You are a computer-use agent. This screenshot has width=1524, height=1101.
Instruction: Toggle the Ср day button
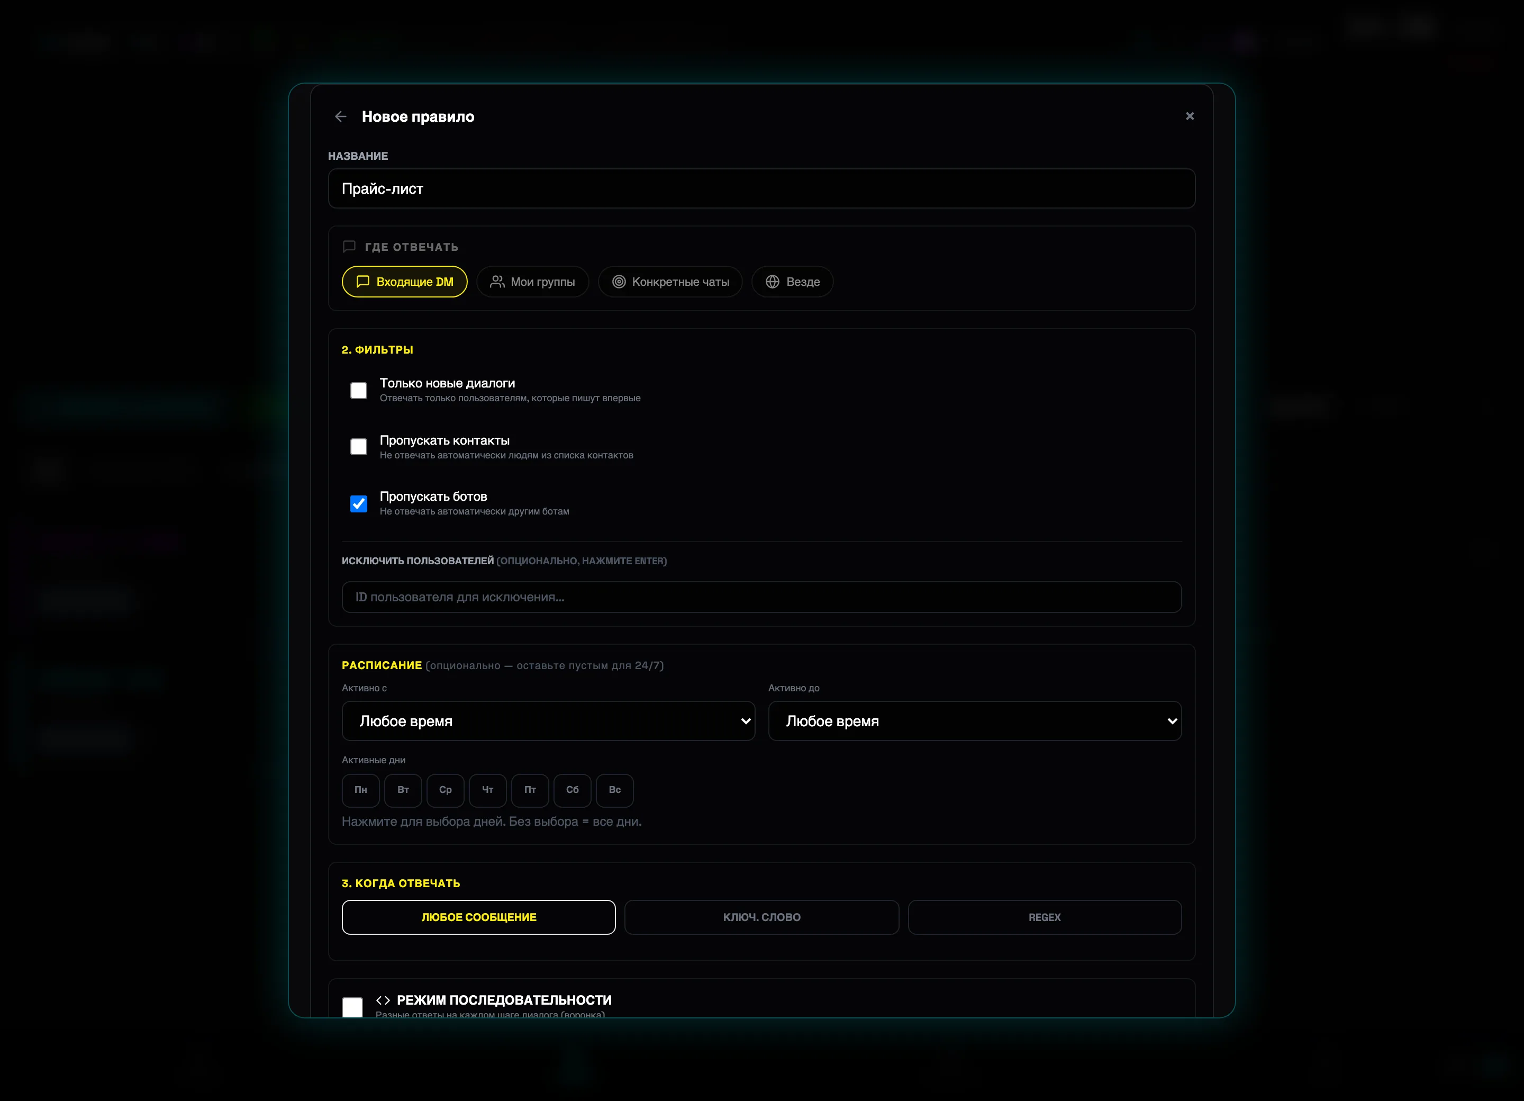[x=446, y=790]
